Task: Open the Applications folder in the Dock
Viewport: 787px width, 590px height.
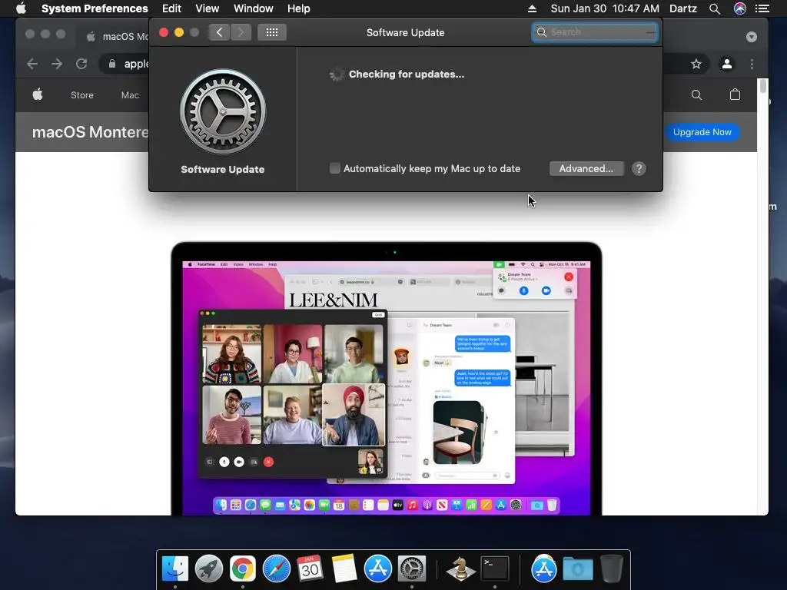Action: (543, 569)
